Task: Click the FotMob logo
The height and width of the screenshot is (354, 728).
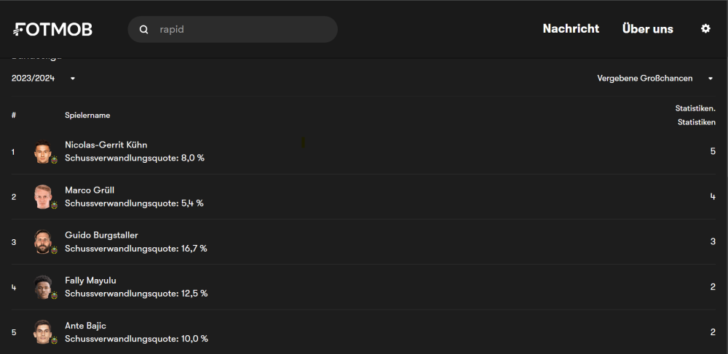Action: point(52,29)
